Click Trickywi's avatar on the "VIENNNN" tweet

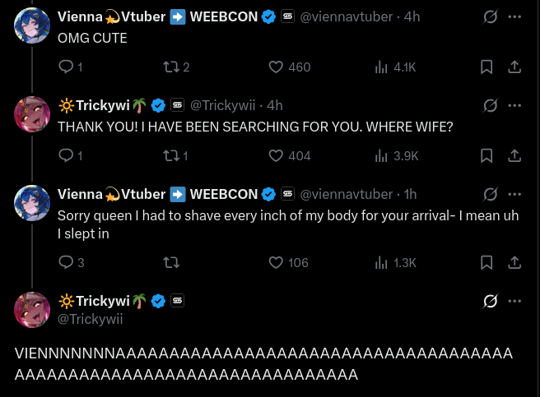pyautogui.click(x=33, y=310)
